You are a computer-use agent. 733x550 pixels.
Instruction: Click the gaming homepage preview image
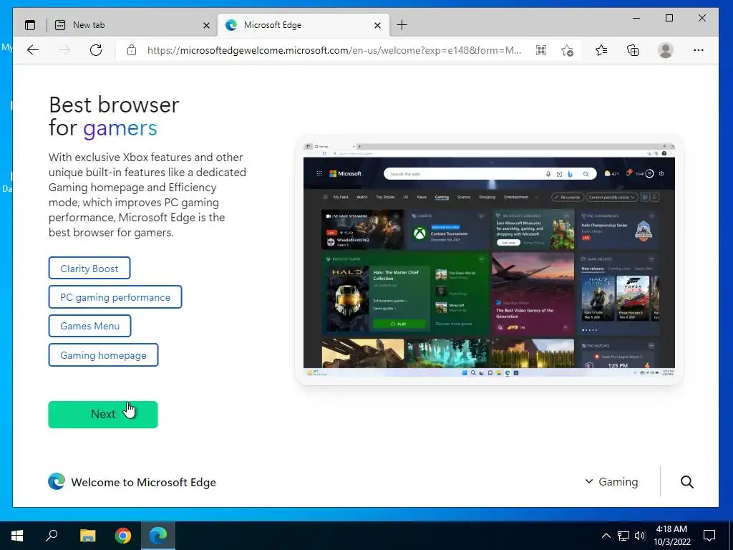click(x=489, y=260)
